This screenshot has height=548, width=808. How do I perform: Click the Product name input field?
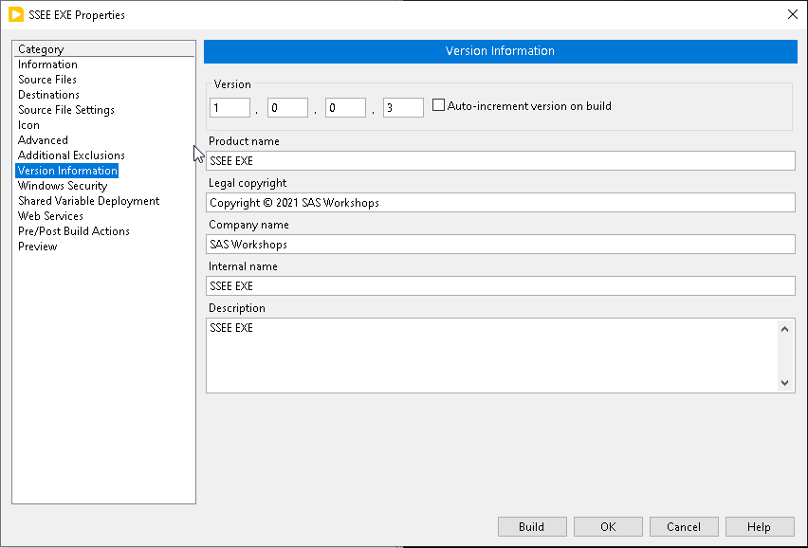(x=501, y=160)
